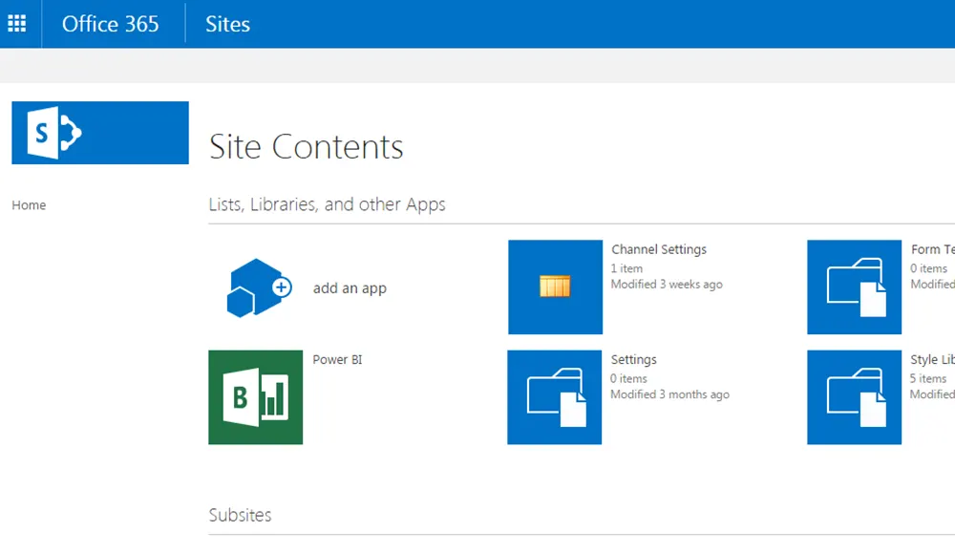This screenshot has height=553, width=955.
Task: Click the '1 item' count under Channel Settings
Action: click(626, 268)
